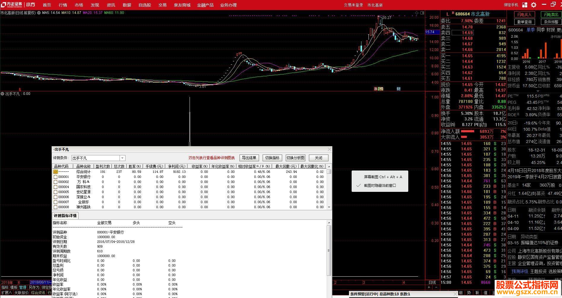Tick checkbox for 000007 全新好

55,202
